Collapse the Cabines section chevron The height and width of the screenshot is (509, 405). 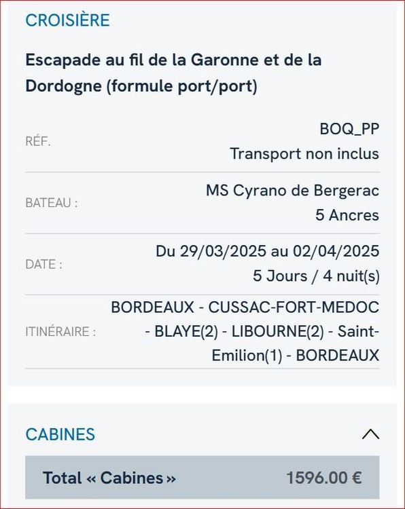point(370,434)
